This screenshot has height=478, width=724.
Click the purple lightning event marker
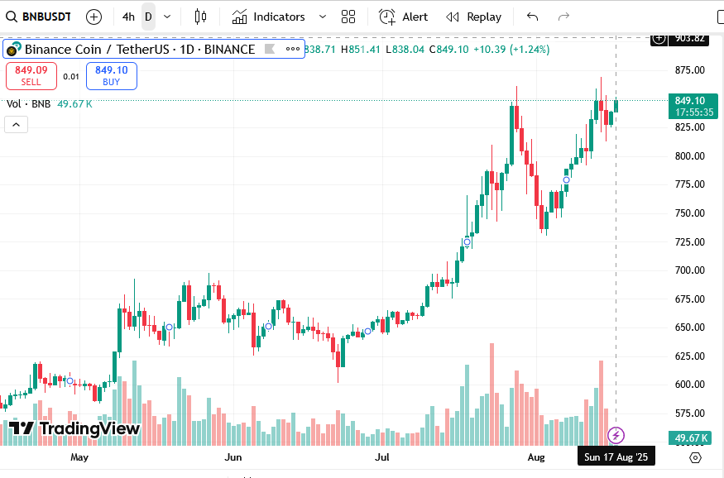[616, 435]
